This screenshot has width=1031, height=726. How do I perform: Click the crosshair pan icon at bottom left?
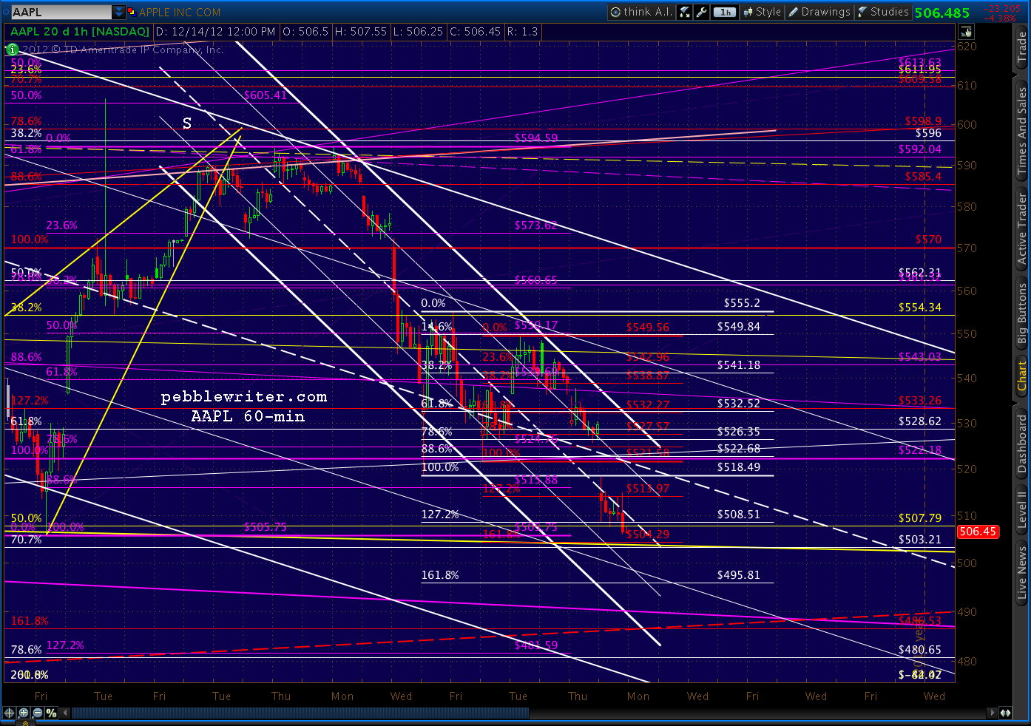(9, 713)
